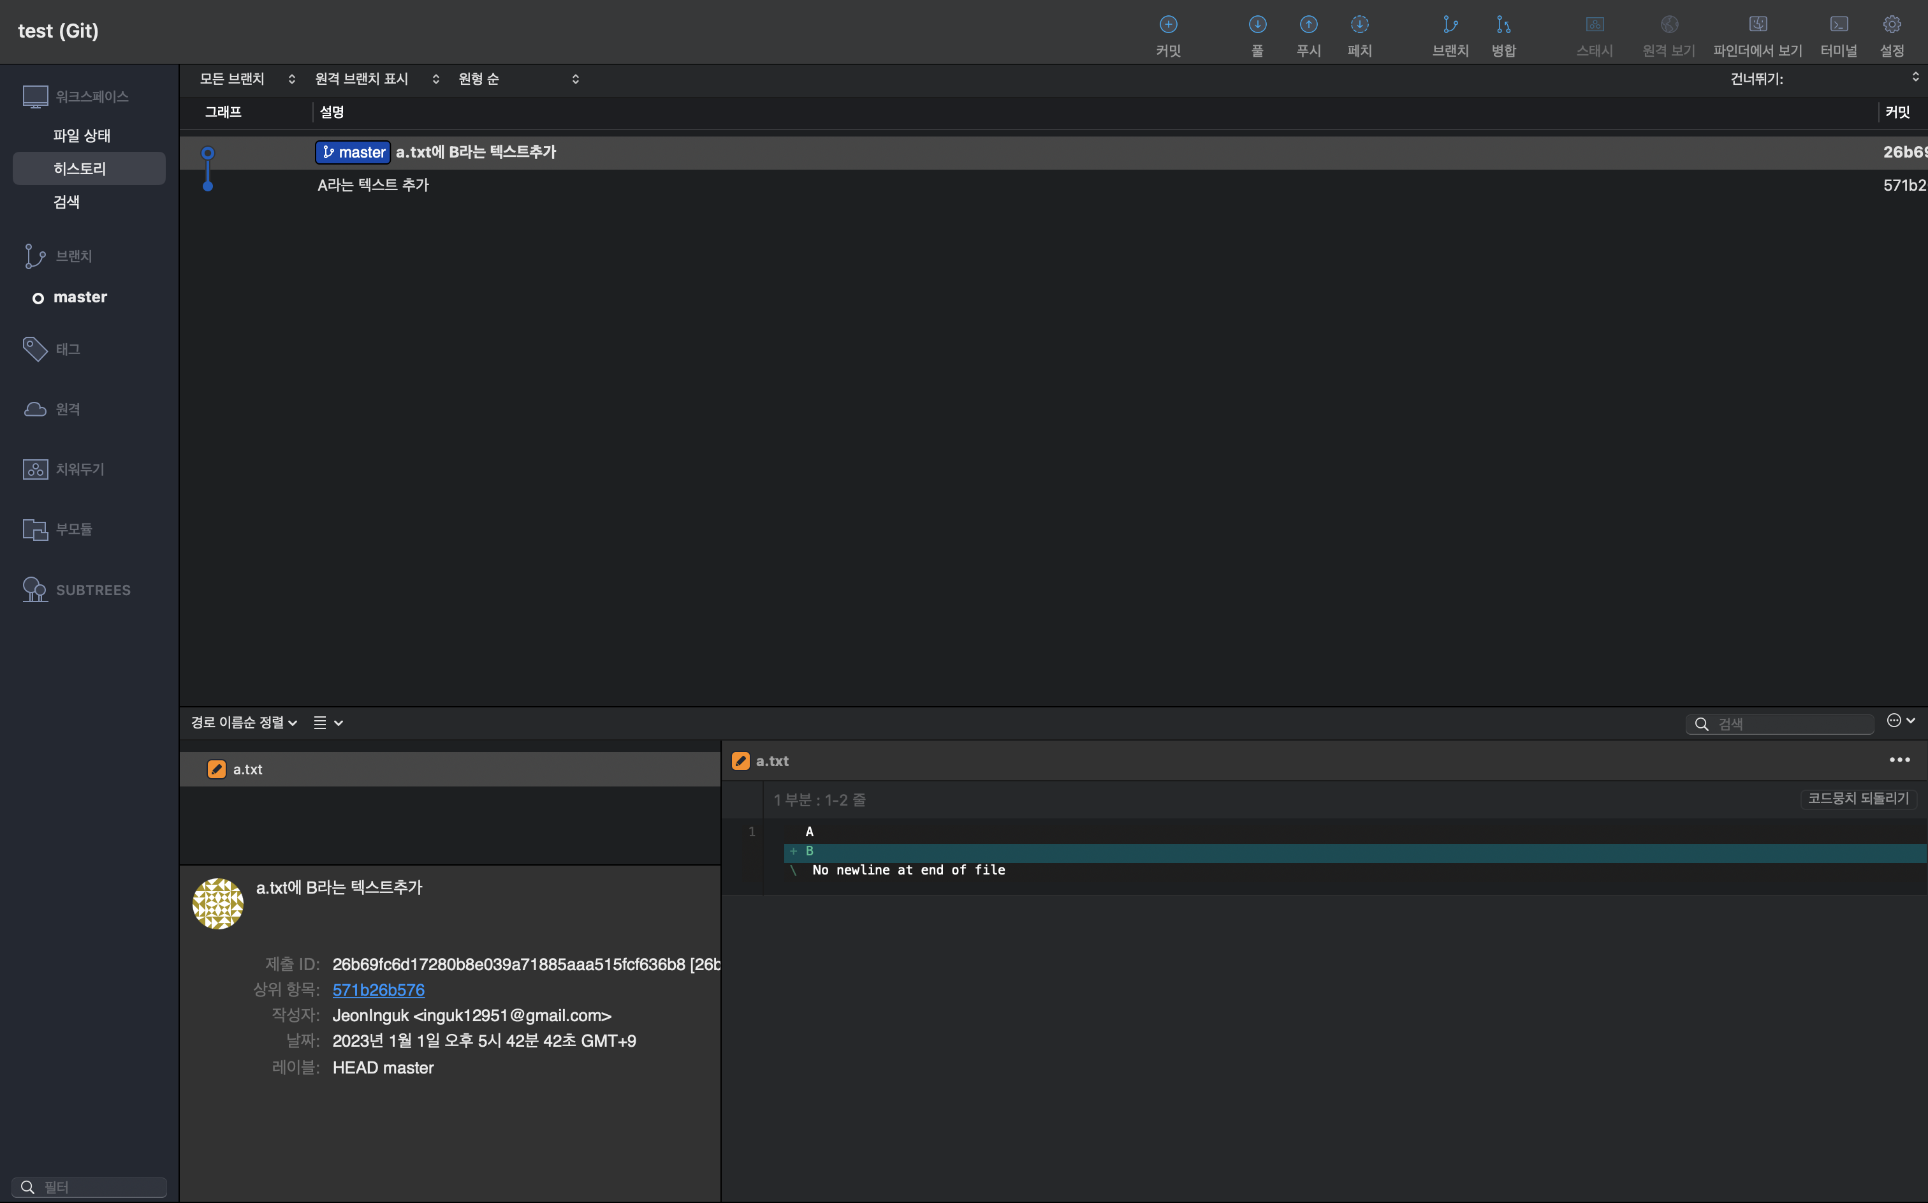Open the 원형 순 ordering dropdown

point(518,78)
